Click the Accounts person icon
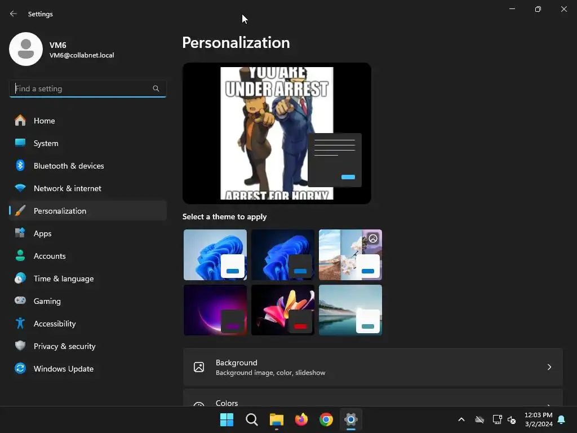Viewport: 577px width, 433px height. pos(20,255)
